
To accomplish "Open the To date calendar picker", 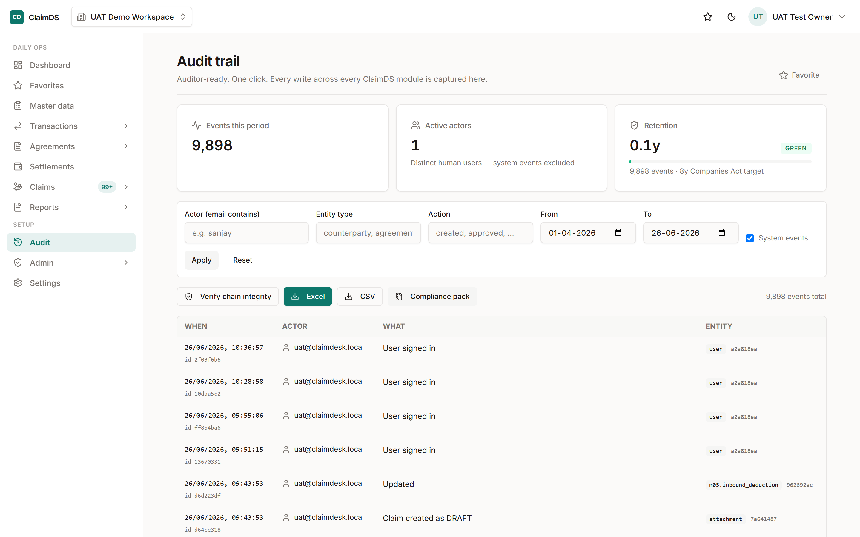I will coord(721,233).
